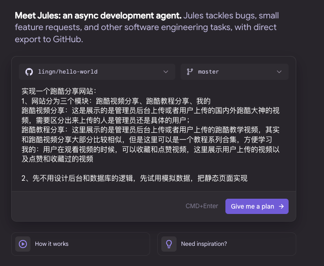324x266 pixels.
Task: Expand the master branch dropdown chevron
Action: coord(279,72)
